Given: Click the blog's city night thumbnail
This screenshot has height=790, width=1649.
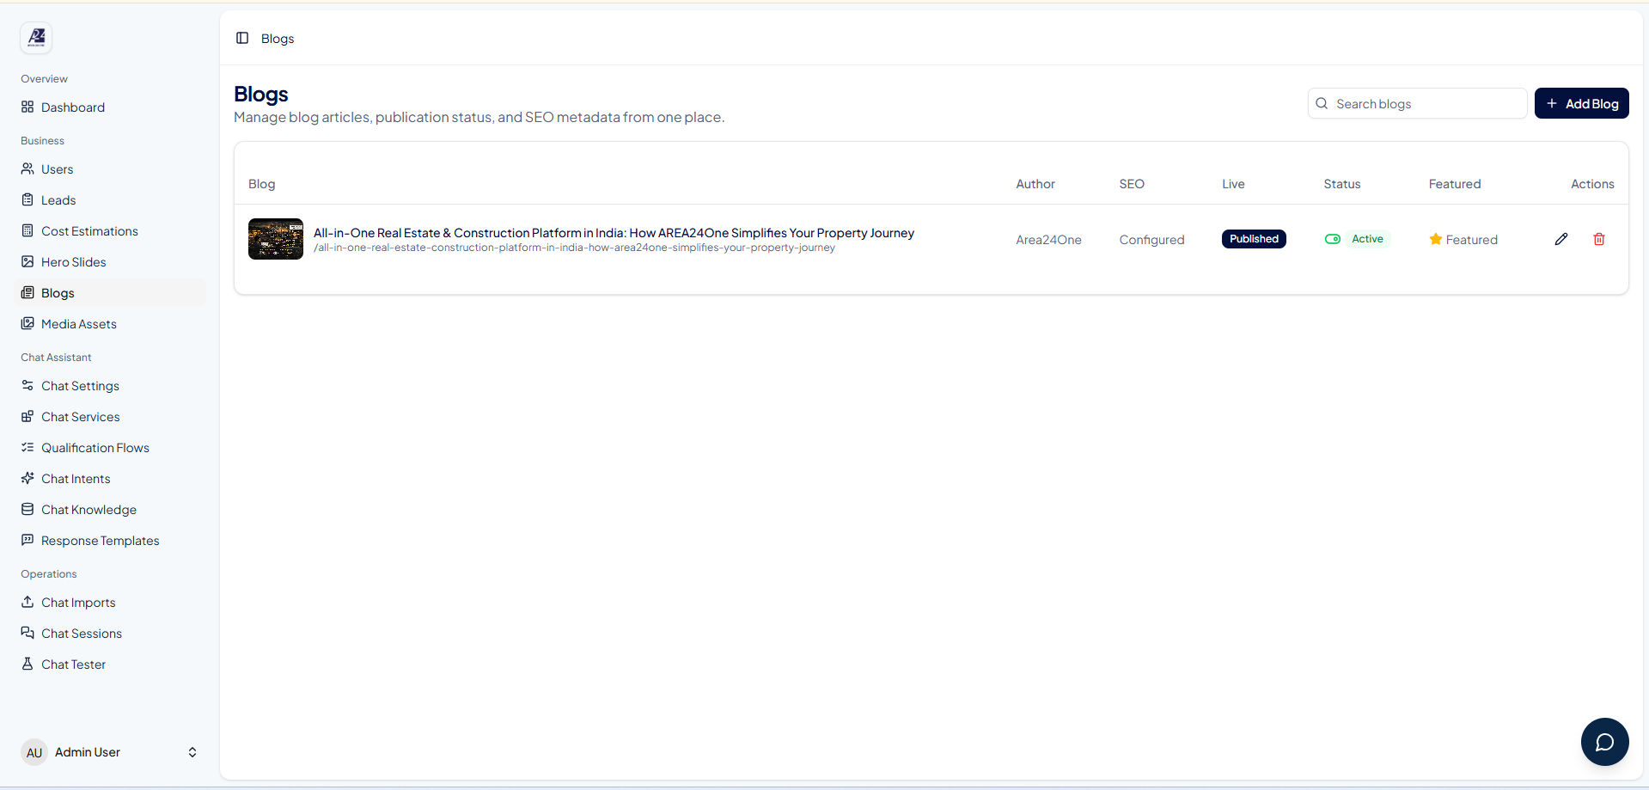Looking at the screenshot, I should tap(276, 239).
